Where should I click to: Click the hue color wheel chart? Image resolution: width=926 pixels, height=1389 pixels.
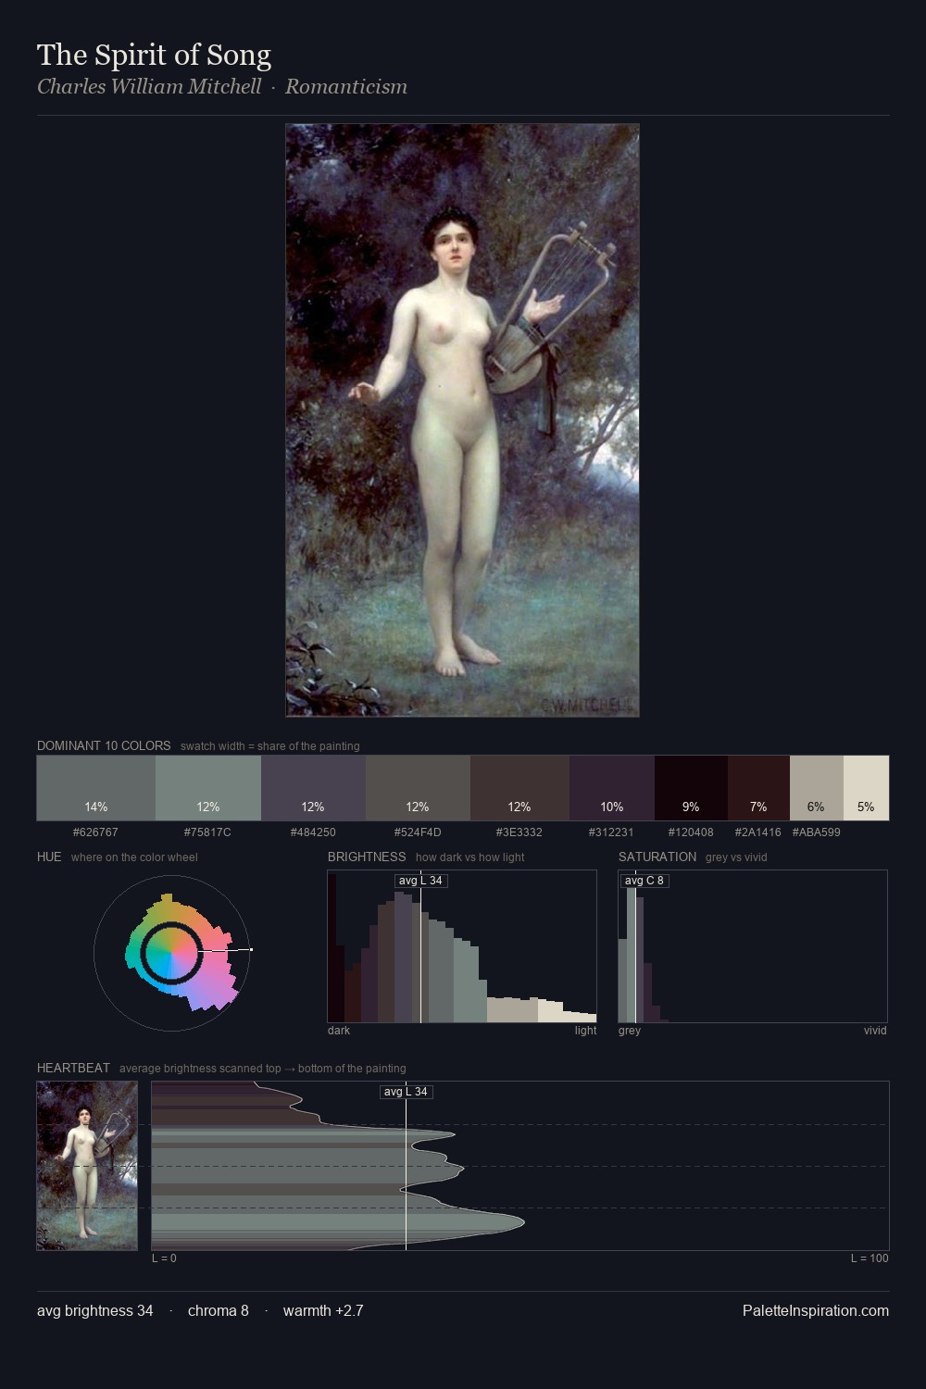(172, 952)
